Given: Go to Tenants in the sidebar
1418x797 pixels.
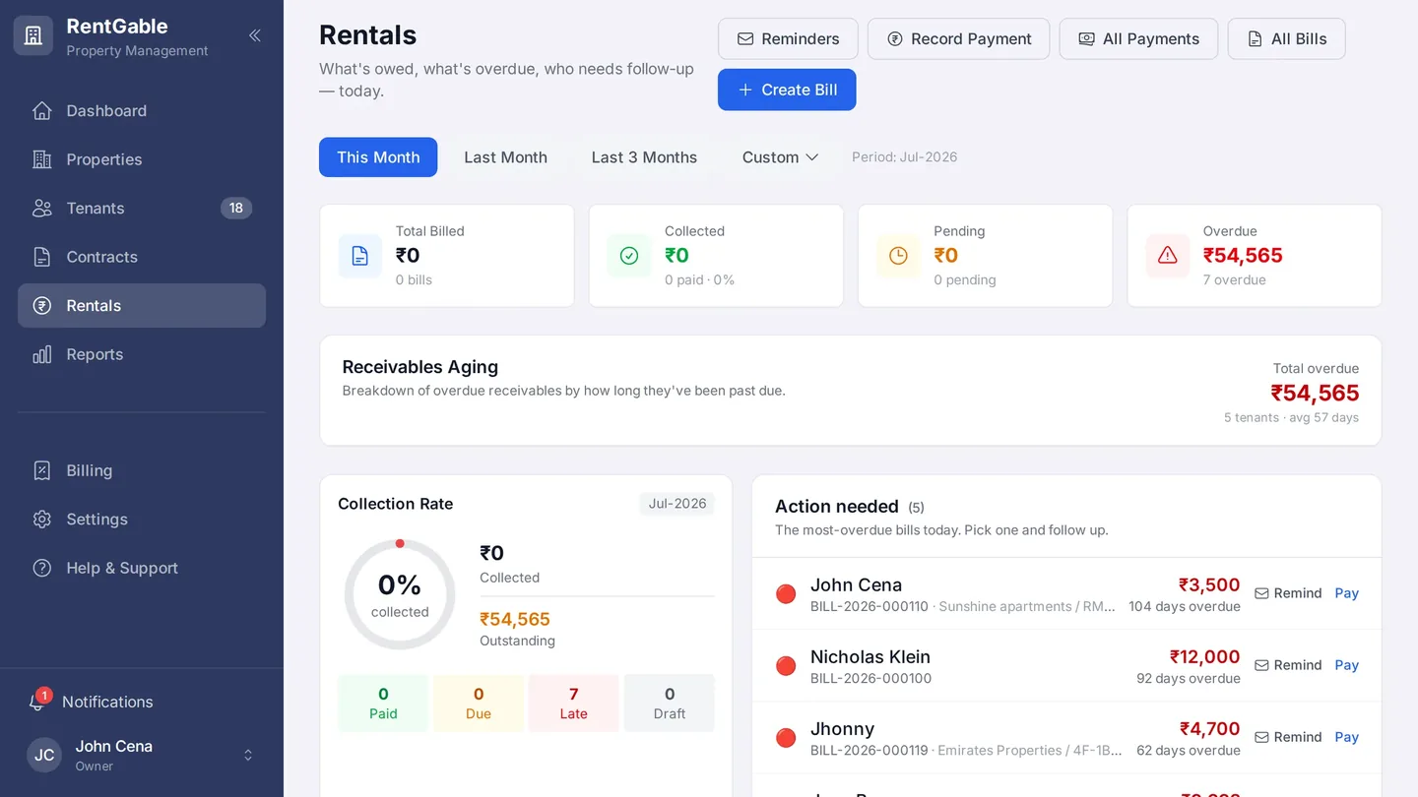Looking at the screenshot, I should (x=142, y=209).
